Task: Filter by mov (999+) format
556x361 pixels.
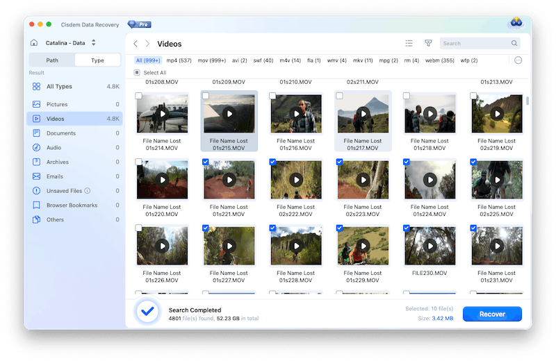Action: 212,60
